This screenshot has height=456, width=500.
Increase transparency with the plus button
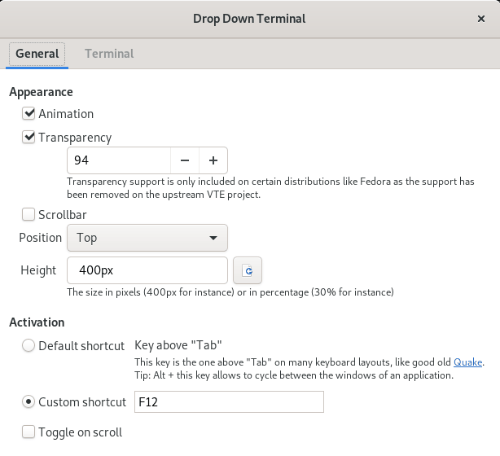click(213, 160)
